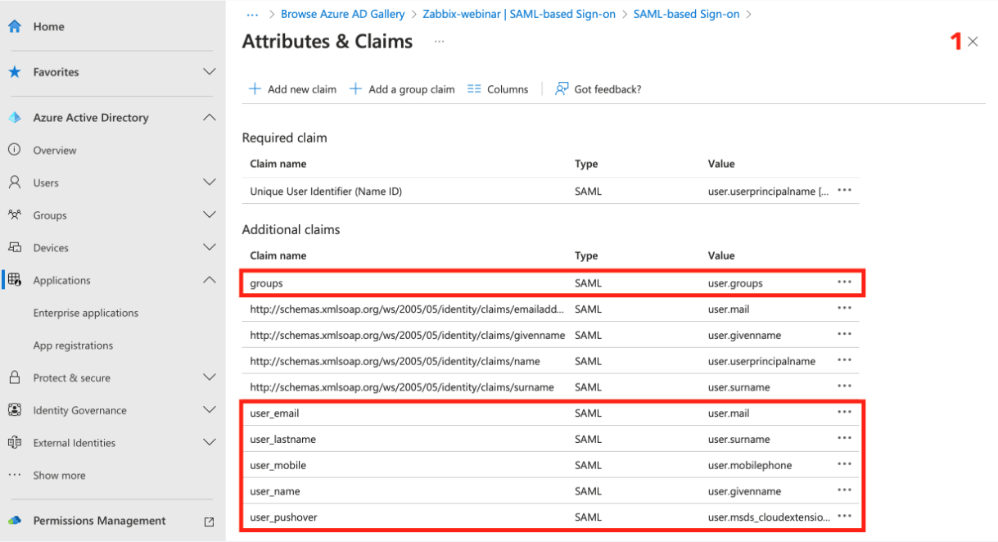Open the user_email claim row menu
This screenshot has height=542, width=998.
pos(844,413)
